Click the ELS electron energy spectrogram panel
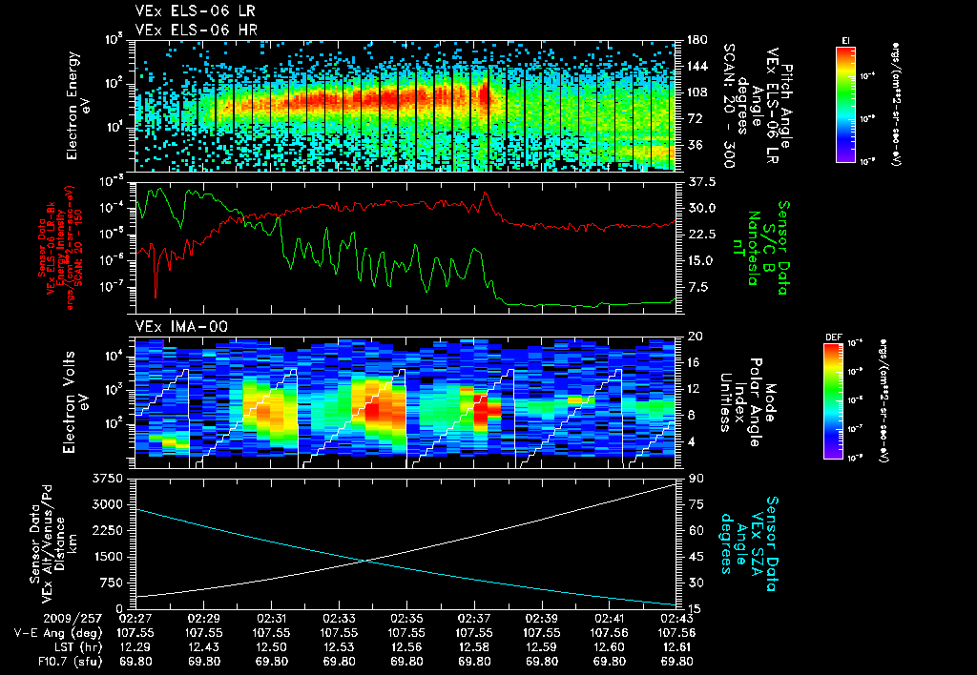The height and width of the screenshot is (675, 977). 405,106
